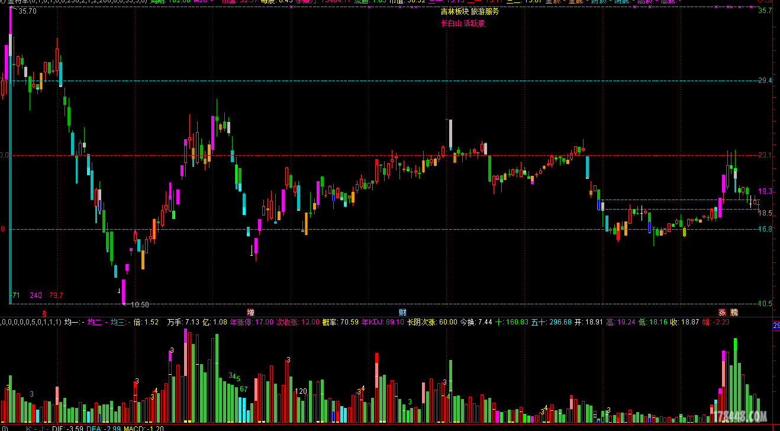Viewport: 780px width, 431px height.
Task: Click the 长阴次涨: 60.00 indicator
Action: click(x=432, y=322)
